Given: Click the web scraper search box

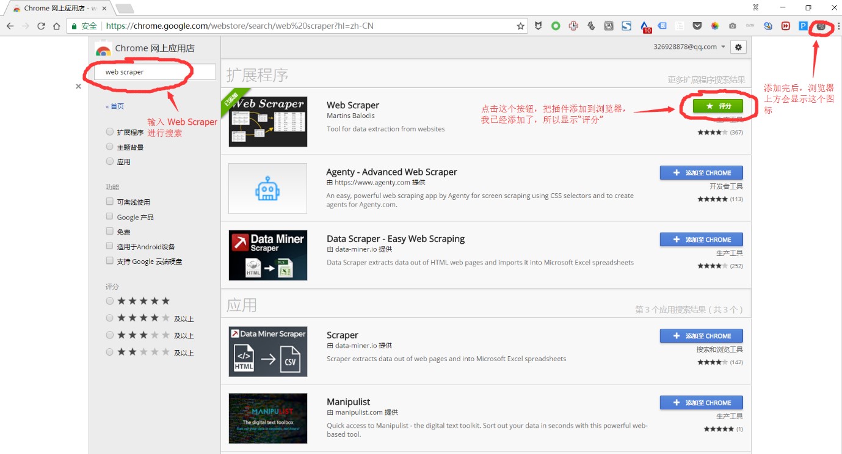Looking at the screenshot, I should 154,71.
